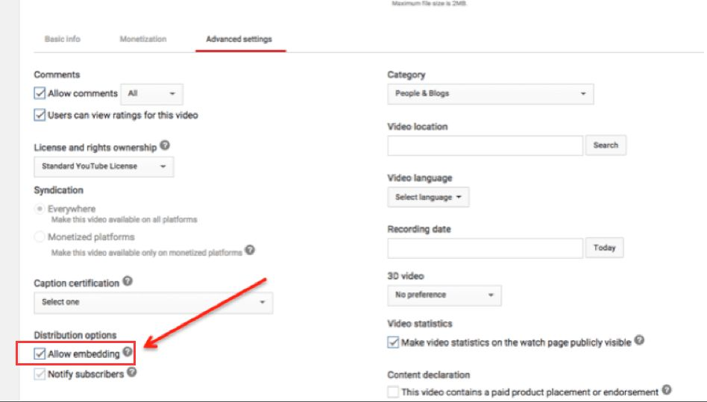Click help icon next to Allow embedding
The image size is (707, 402).
click(128, 353)
